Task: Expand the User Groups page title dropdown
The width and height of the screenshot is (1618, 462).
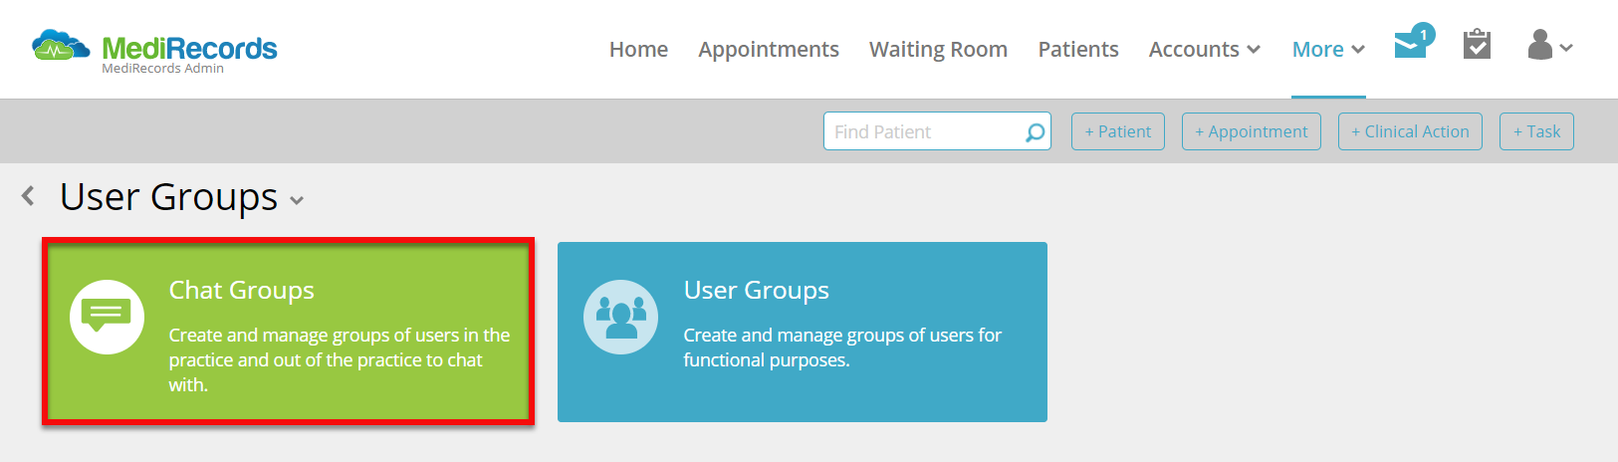Action: tap(297, 200)
